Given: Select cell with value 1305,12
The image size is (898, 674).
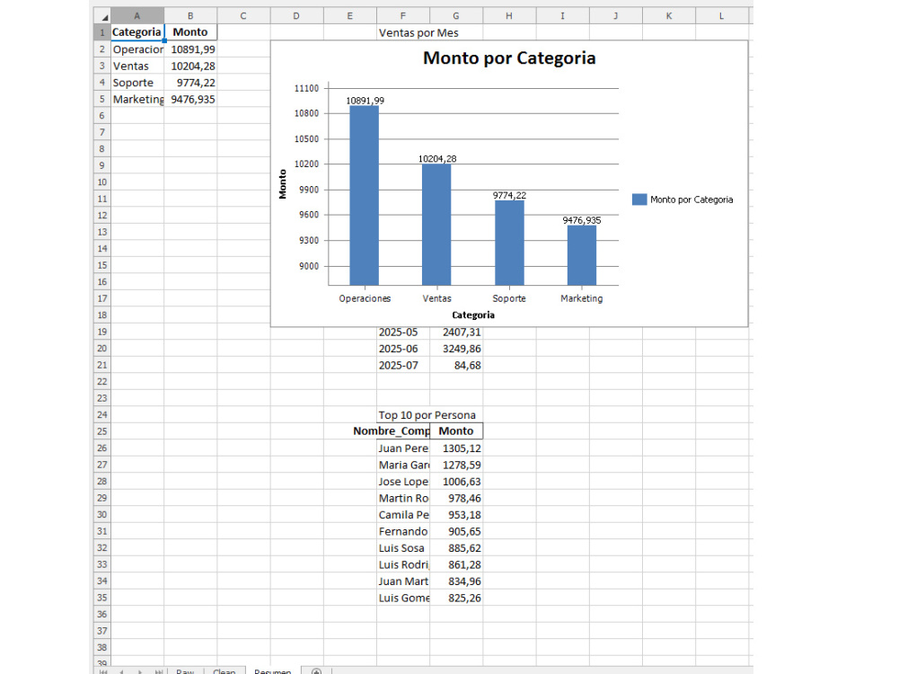Looking at the screenshot, I should pos(456,448).
